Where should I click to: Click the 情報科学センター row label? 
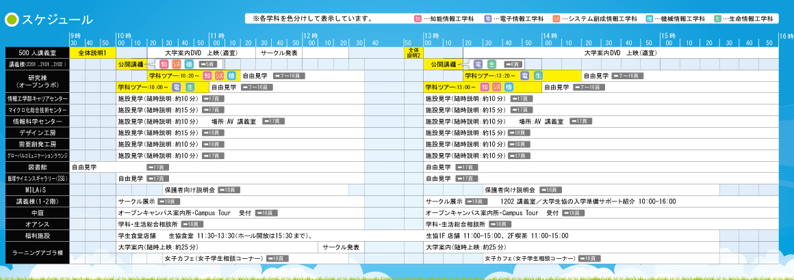36,122
